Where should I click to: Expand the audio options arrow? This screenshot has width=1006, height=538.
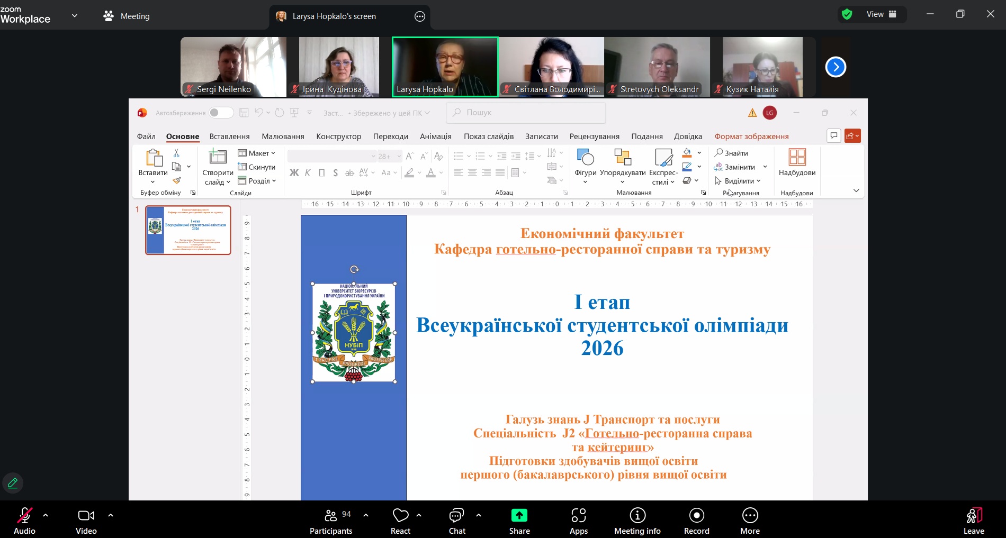46,515
